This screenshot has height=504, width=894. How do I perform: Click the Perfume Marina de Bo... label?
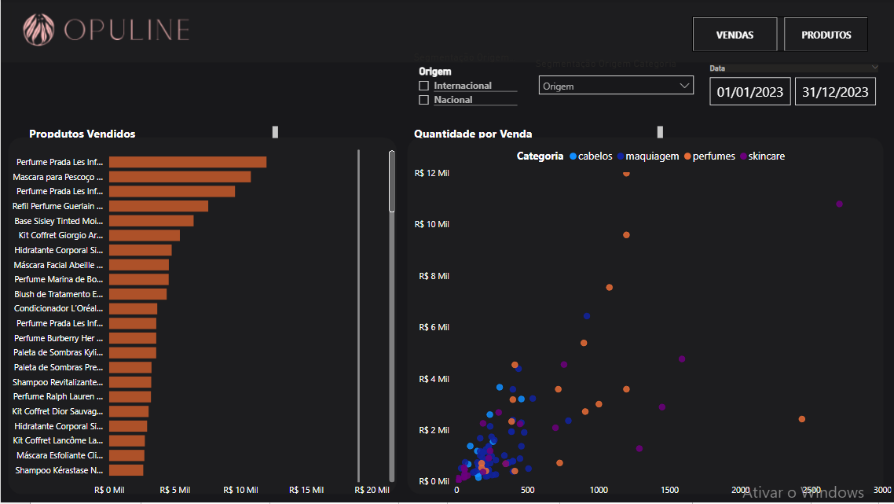pos(59,279)
